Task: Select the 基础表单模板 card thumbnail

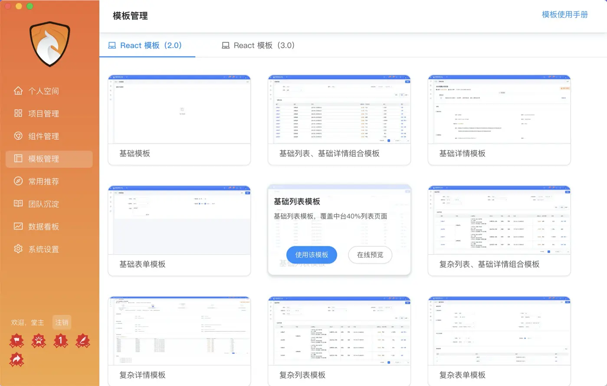Action: 179,220
